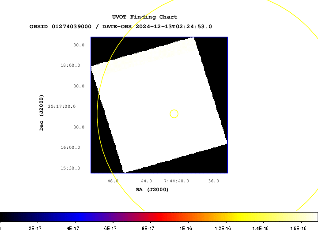This screenshot has width=318, height=230.
Task: Click the colorbar at the blue region
Action: tap(79, 217)
